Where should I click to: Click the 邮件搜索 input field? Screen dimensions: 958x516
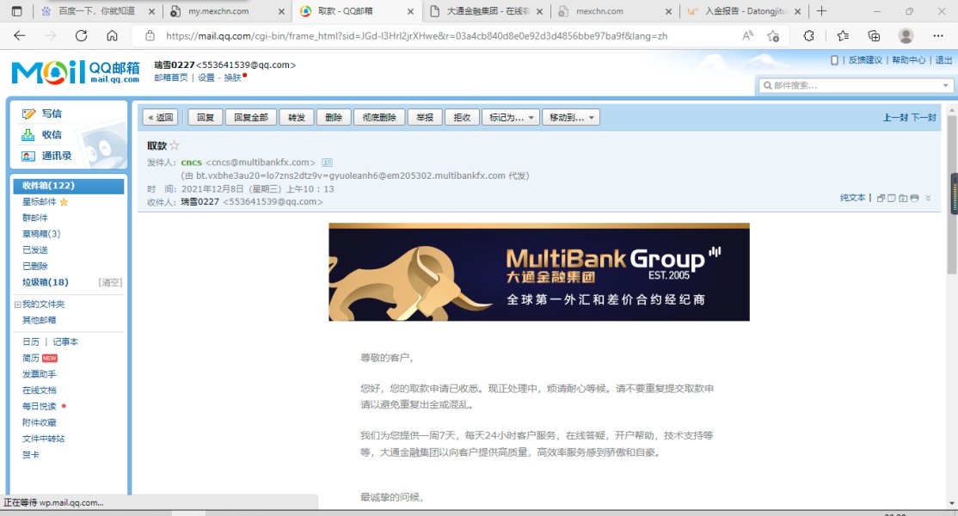point(856,85)
